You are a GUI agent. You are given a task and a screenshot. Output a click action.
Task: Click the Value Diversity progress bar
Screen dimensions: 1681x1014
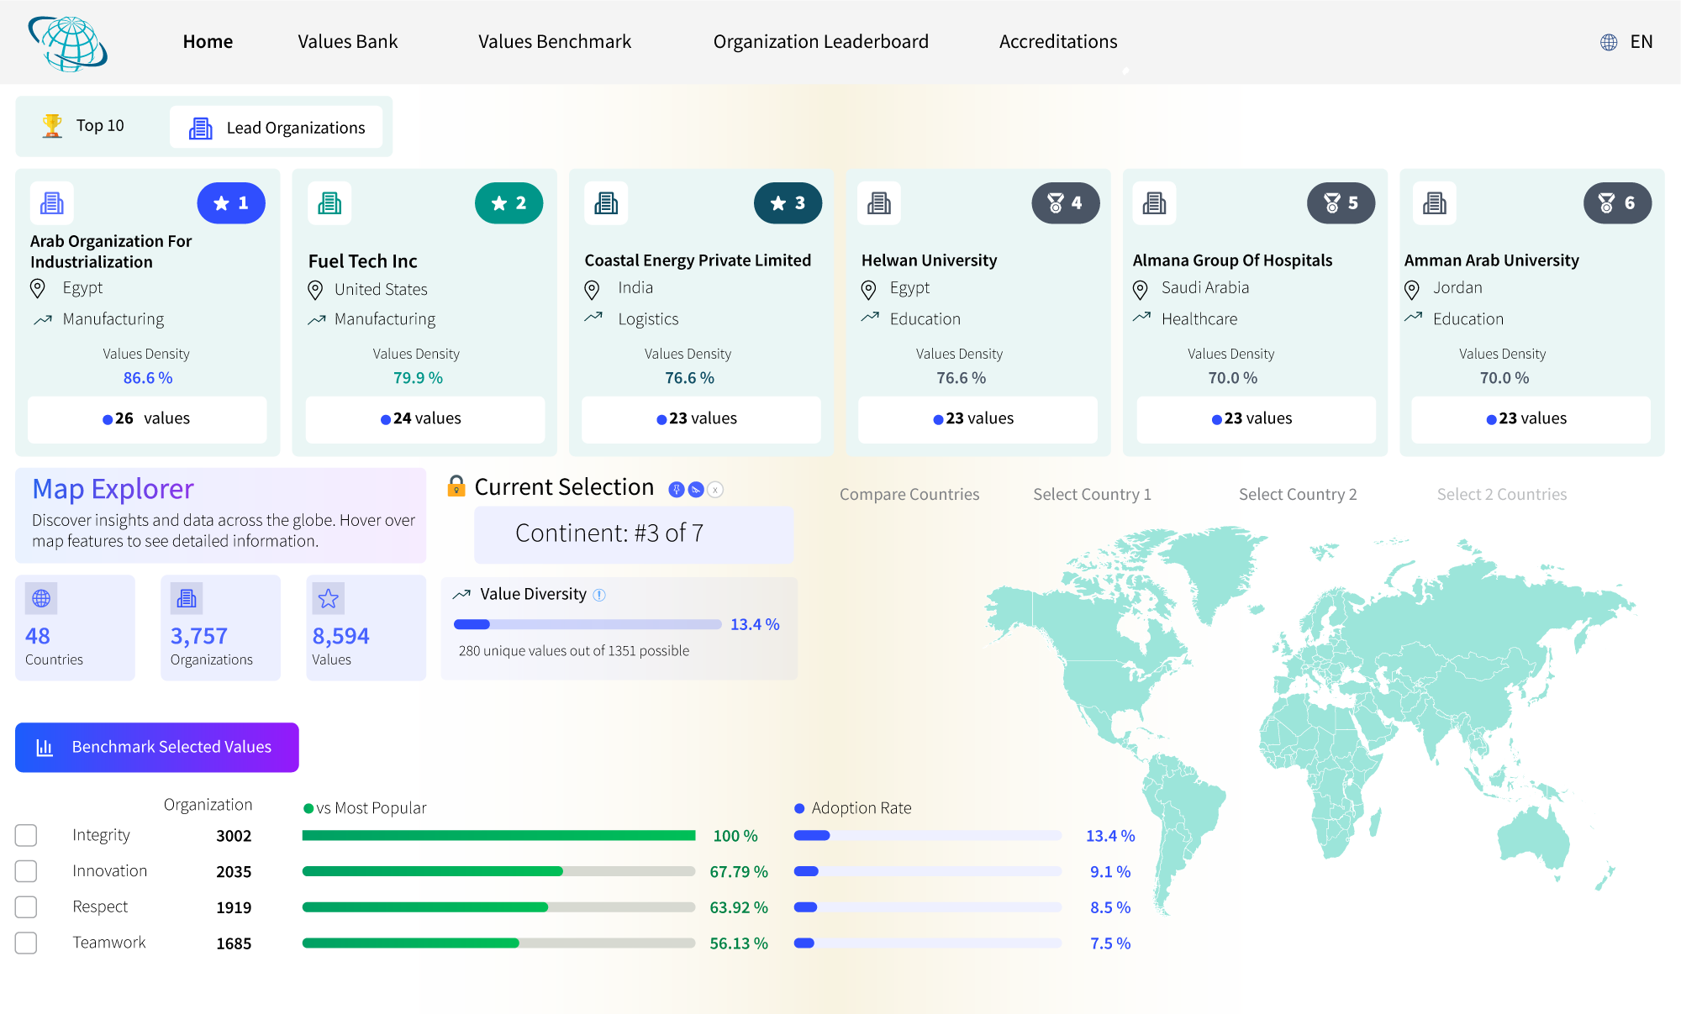click(x=587, y=624)
